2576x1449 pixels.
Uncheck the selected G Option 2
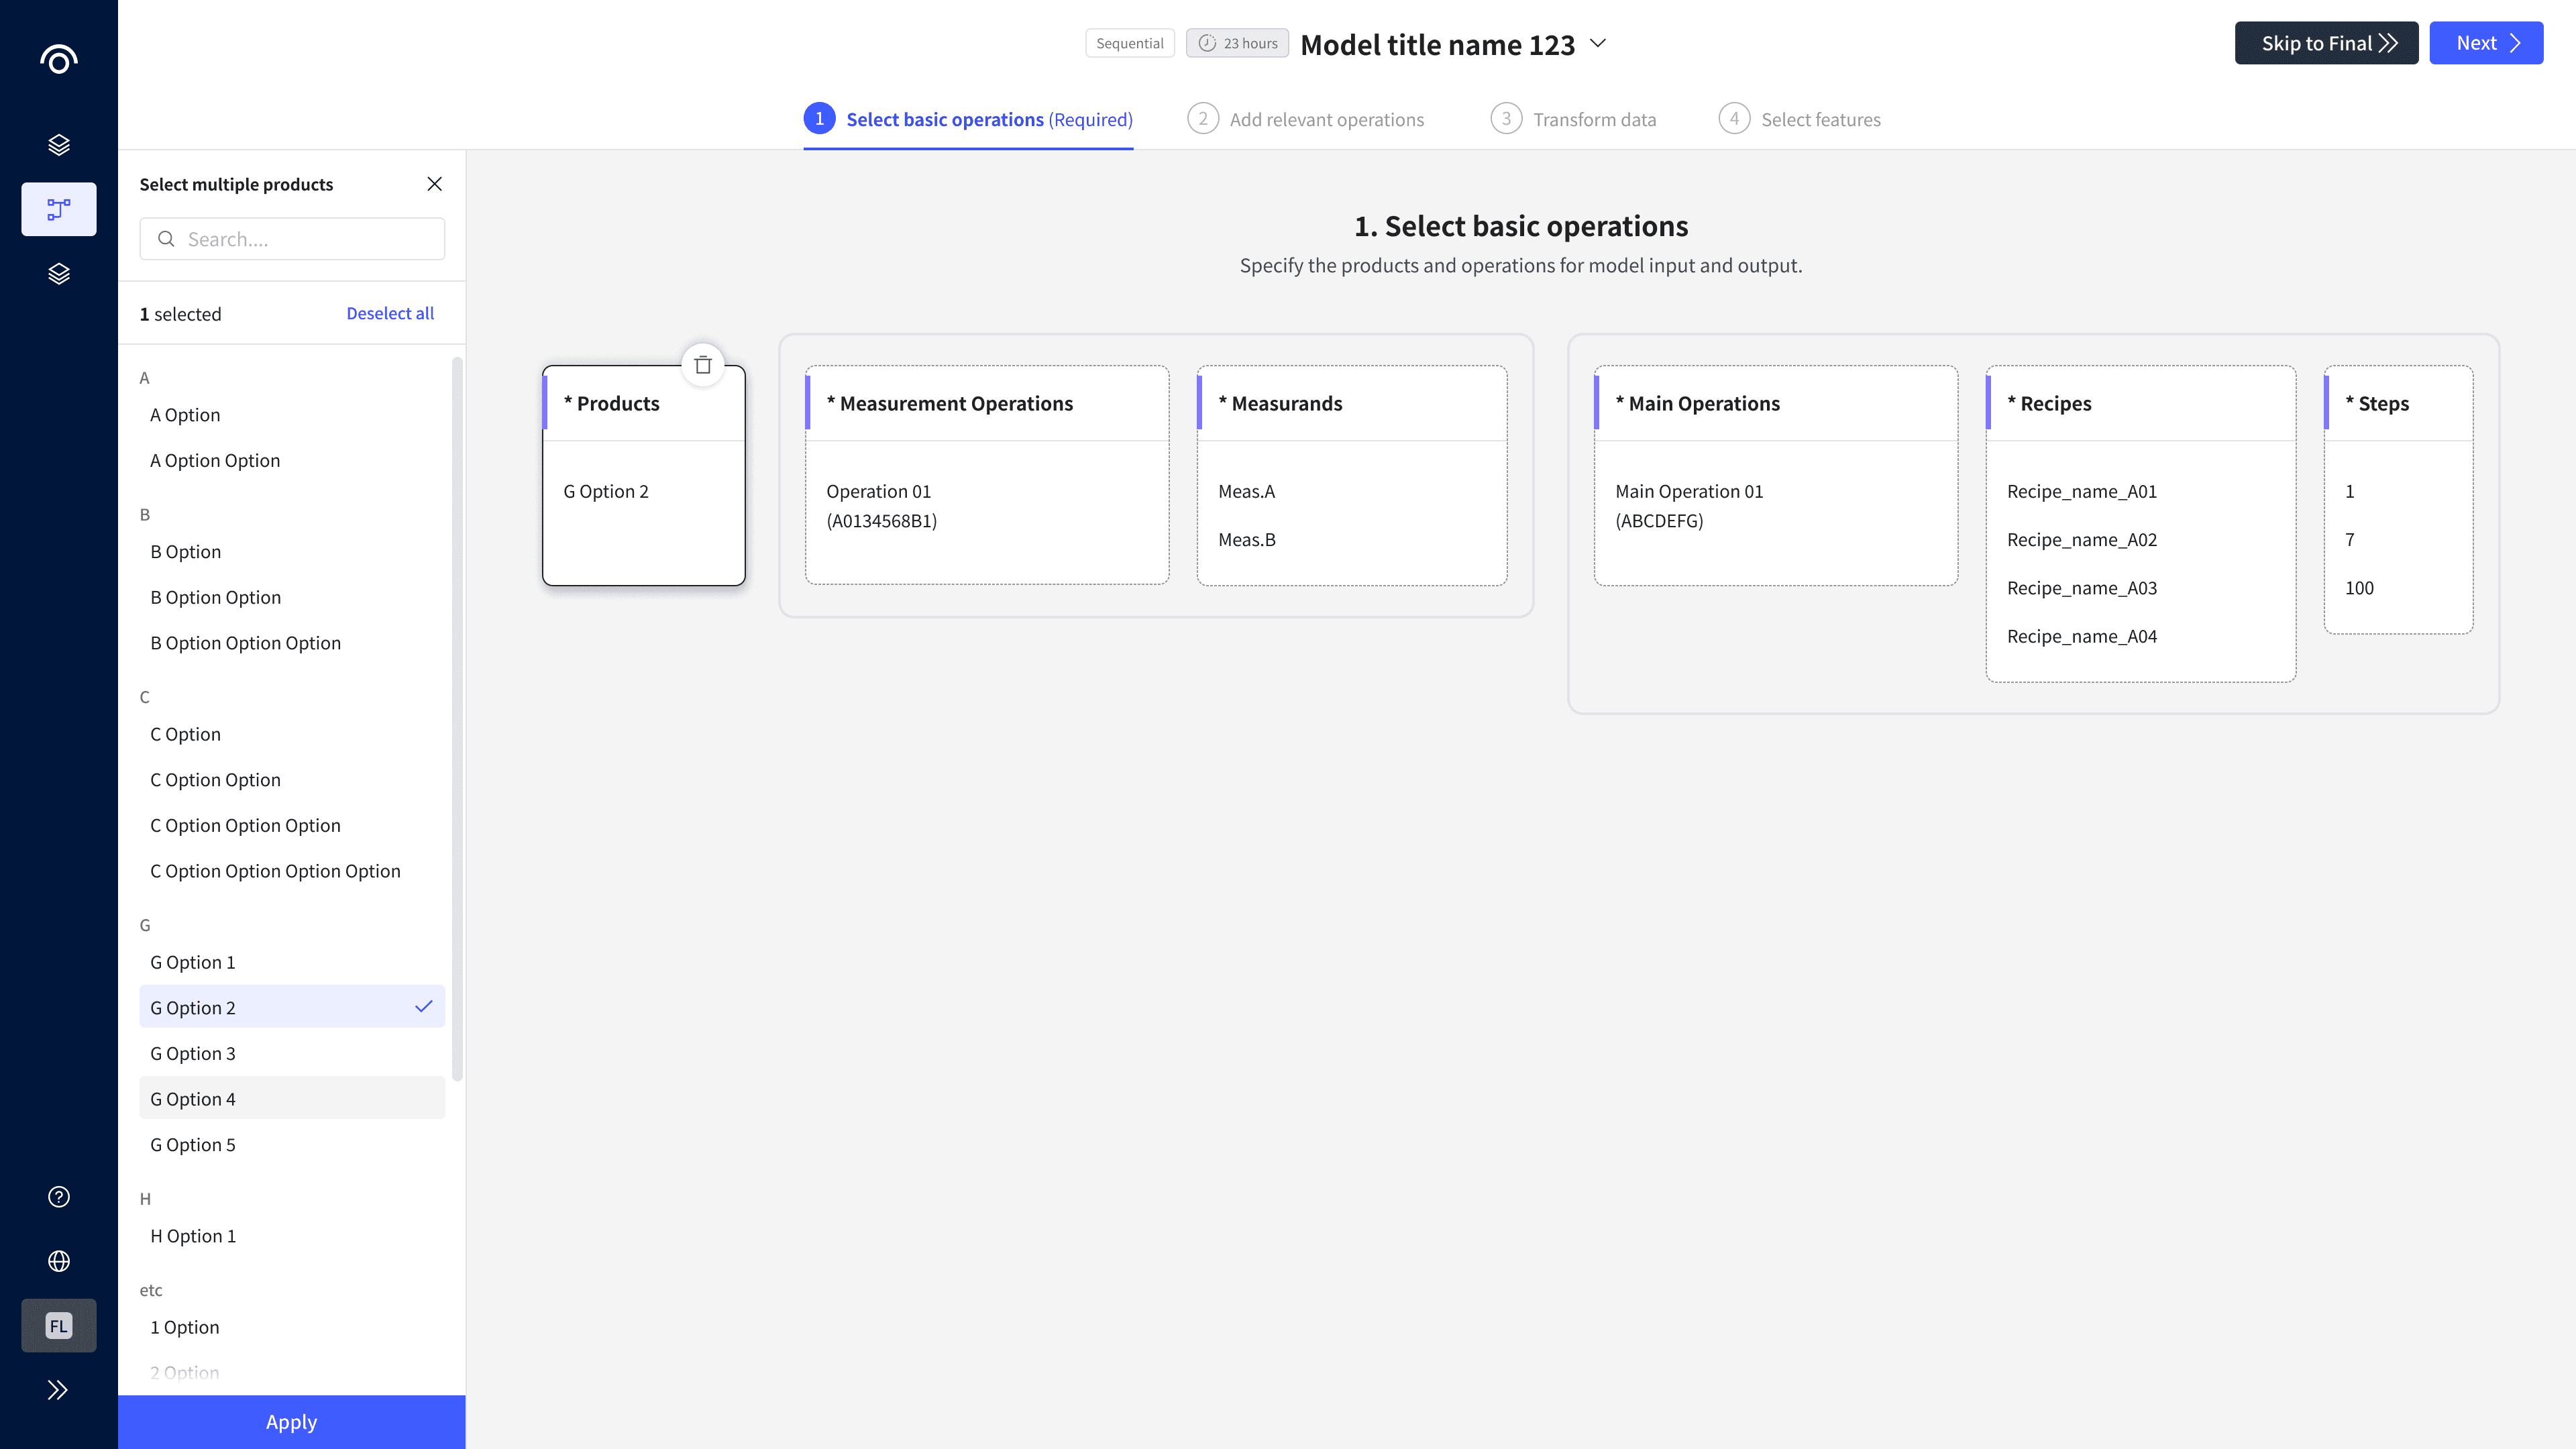[x=291, y=1007]
